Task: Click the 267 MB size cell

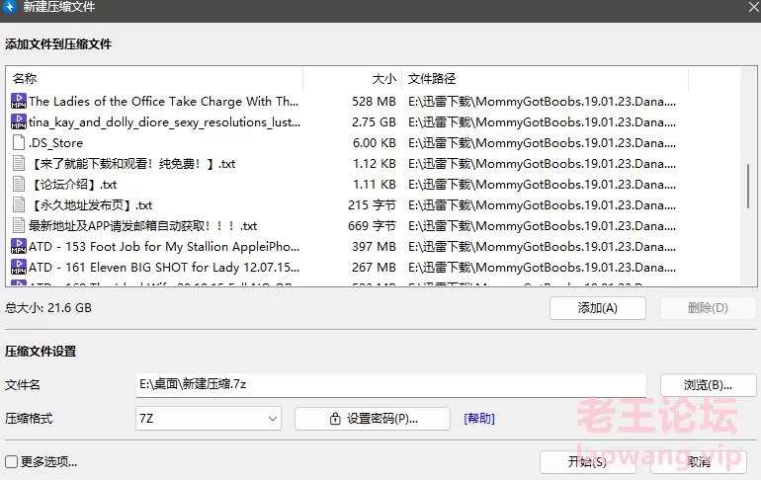Action: pos(374,268)
